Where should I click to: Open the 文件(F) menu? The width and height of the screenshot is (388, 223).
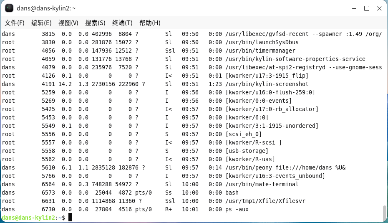pyautogui.click(x=15, y=23)
